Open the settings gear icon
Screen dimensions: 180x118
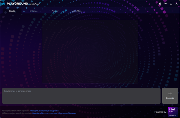(x=160, y=4)
